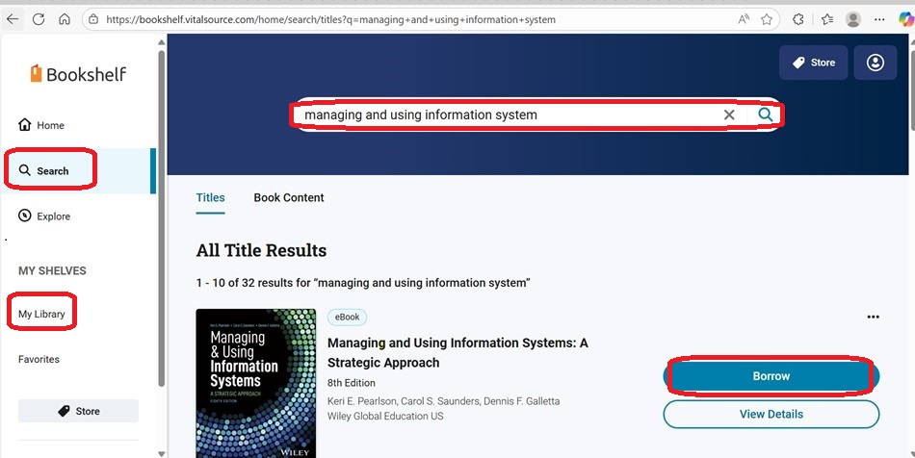
Task: Open the browser favorites list icon
Action: point(827,19)
